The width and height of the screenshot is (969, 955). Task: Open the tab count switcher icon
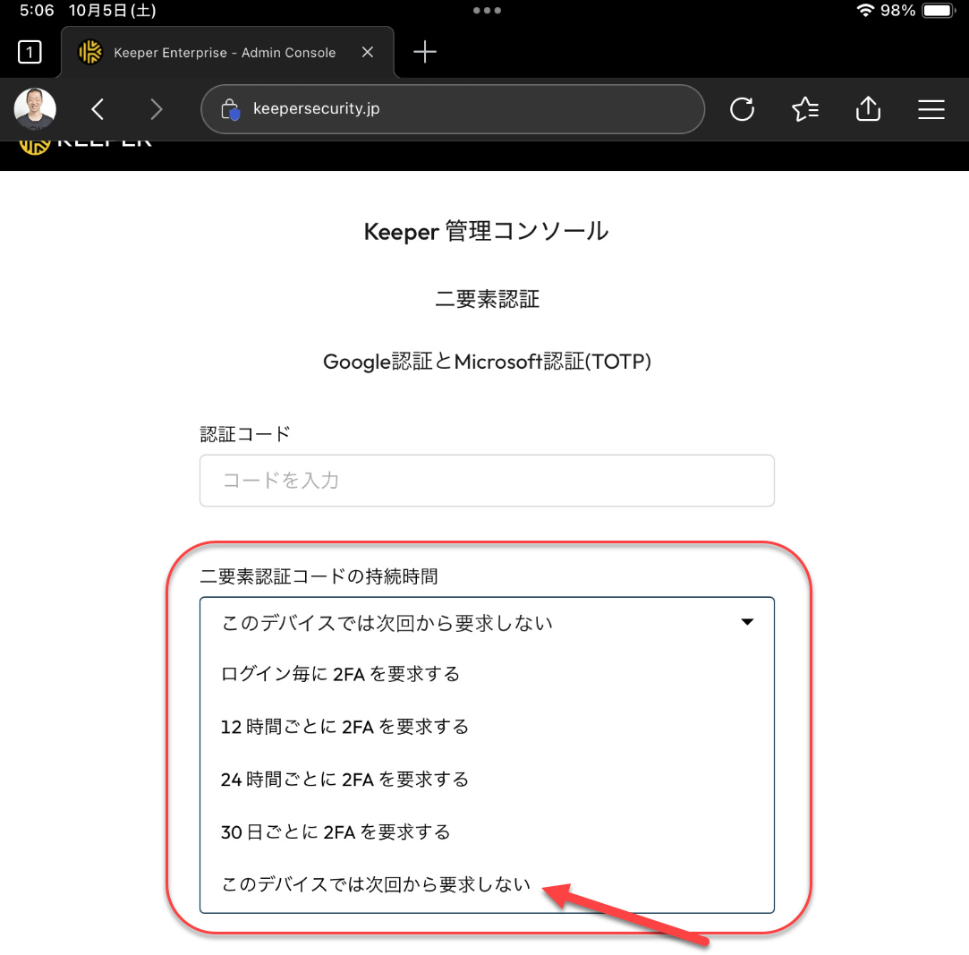coord(30,53)
